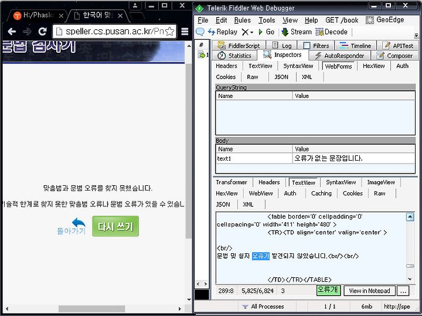The height and width of the screenshot is (316, 422).
Task: Reload the page in Chrome
Action: click(x=42, y=32)
